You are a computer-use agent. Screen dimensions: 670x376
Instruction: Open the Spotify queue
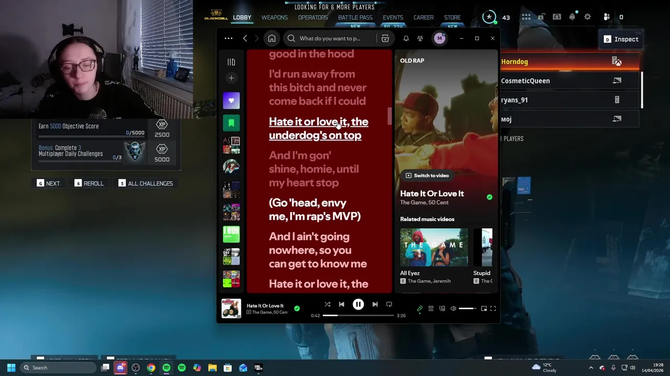click(x=431, y=309)
